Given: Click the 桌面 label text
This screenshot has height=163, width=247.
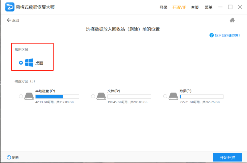Looking at the screenshot, I should point(39,63).
